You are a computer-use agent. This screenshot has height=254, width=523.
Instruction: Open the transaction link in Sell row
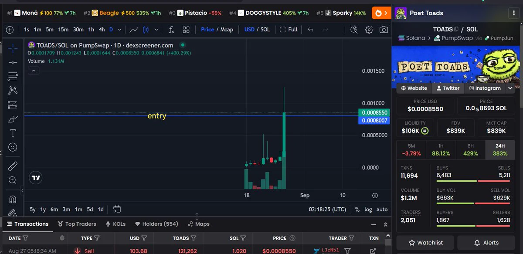(x=373, y=251)
